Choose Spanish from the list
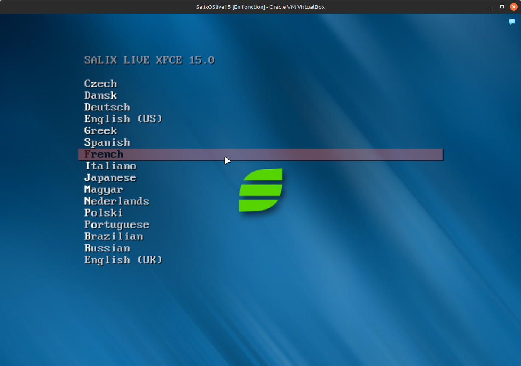 click(107, 143)
